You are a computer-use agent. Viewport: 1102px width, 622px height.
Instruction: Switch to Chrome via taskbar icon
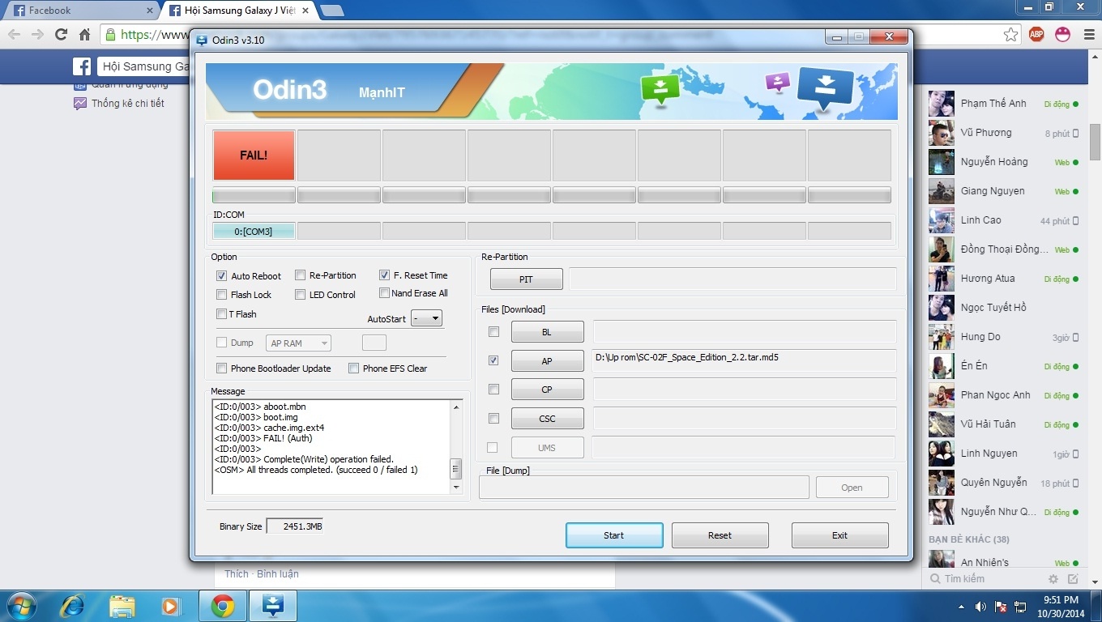(222, 606)
